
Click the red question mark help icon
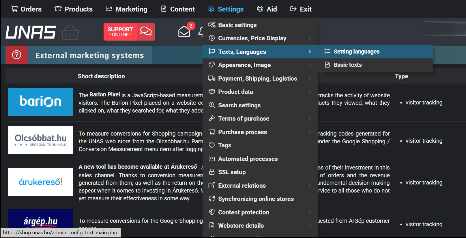tap(16, 55)
